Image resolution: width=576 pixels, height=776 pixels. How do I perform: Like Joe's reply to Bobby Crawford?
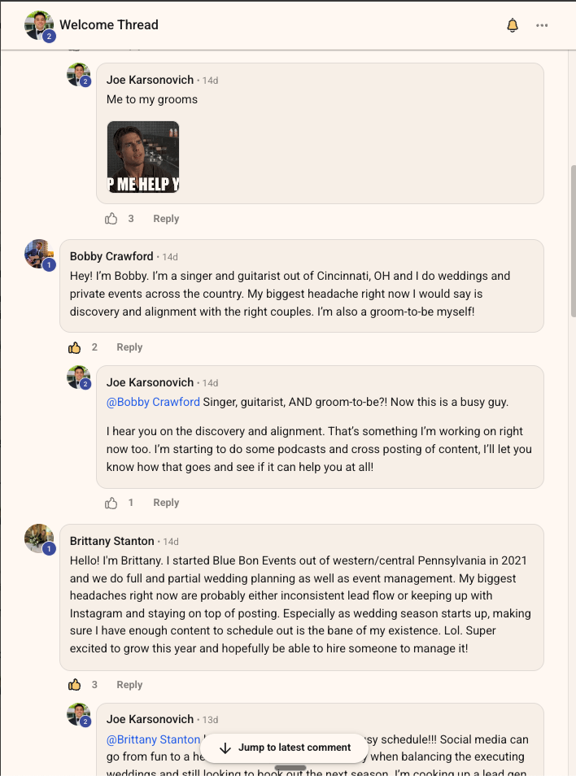[x=111, y=503]
